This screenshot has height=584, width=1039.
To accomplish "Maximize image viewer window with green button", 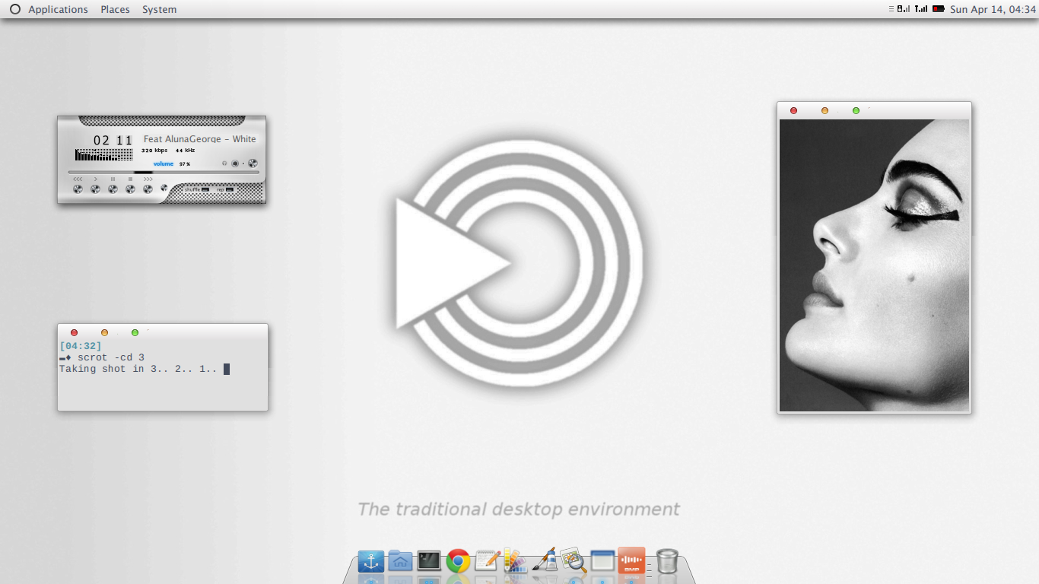I will (856, 110).
